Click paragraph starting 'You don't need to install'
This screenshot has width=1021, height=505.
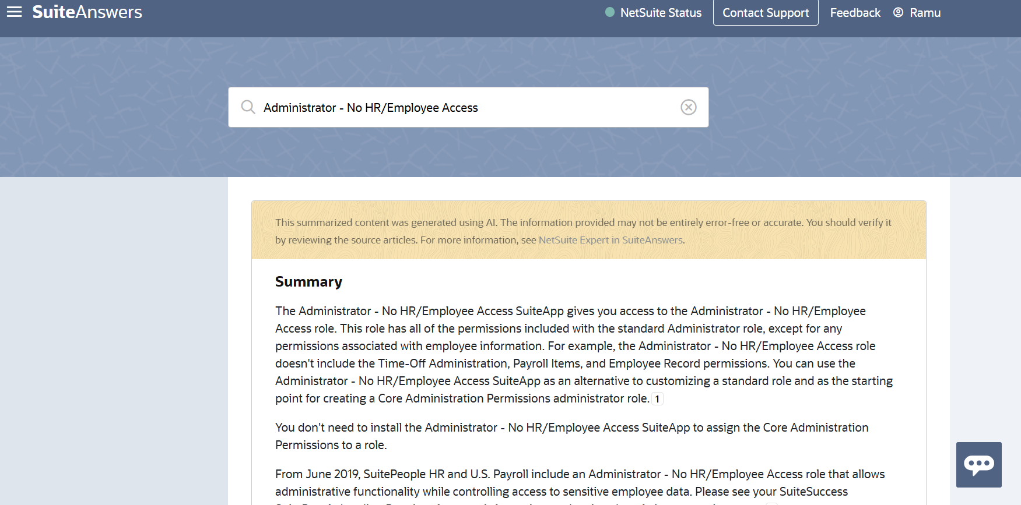572,436
